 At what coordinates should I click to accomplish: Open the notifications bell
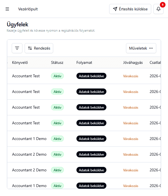158,9
